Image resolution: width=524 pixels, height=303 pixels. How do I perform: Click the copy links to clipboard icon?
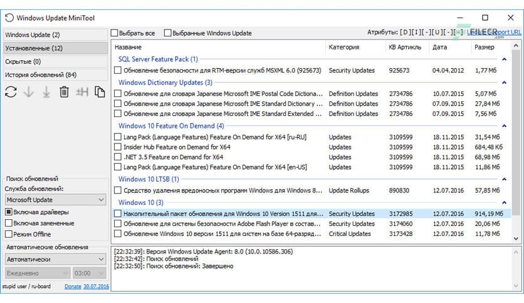100,92
